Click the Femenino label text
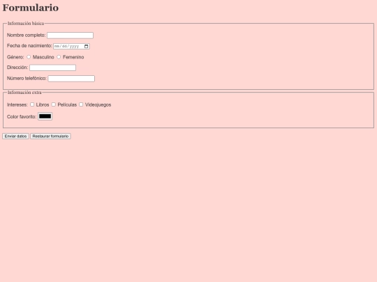 coord(73,57)
